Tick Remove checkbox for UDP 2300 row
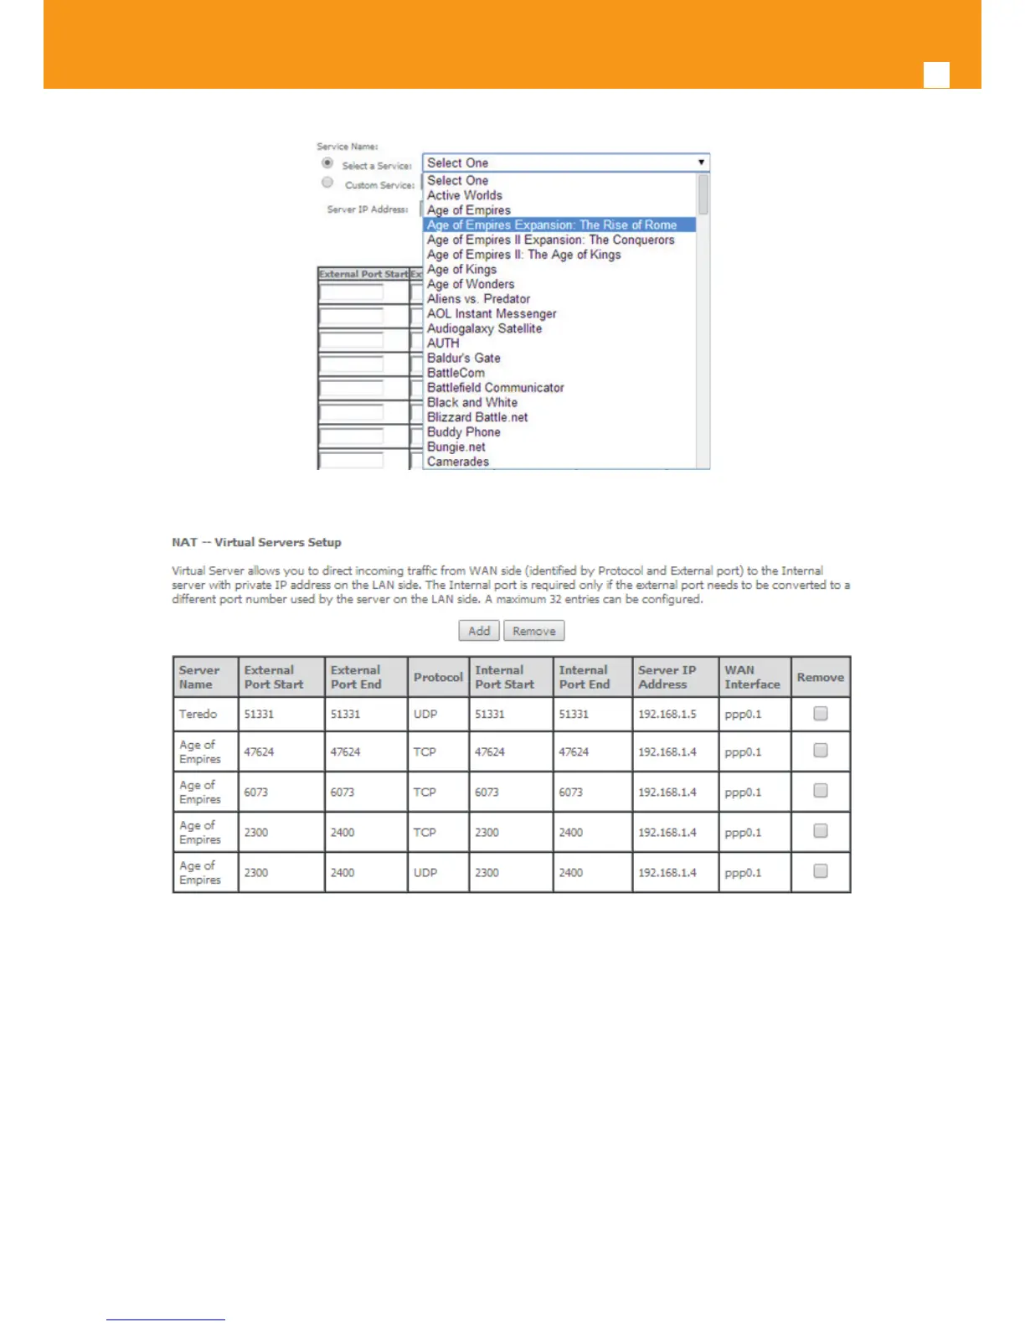Screen dimensions: 1025x1327 [821, 871]
